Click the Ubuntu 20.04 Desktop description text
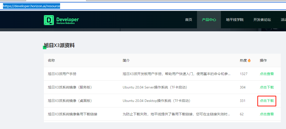Screen dimensions: 286x129 click(157, 101)
